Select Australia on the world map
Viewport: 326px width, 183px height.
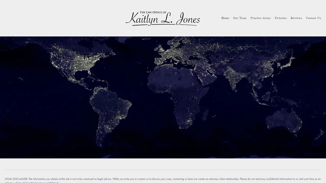pyautogui.click(x=284, y=121)
